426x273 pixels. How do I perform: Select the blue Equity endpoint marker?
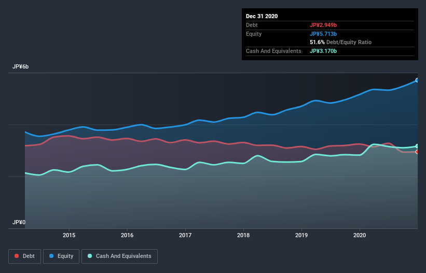pos(417,80)
